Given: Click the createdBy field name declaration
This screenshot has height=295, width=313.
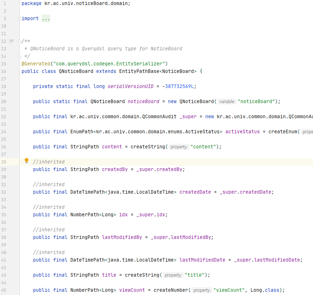Looking at the screenshot, I should (115, 169).
